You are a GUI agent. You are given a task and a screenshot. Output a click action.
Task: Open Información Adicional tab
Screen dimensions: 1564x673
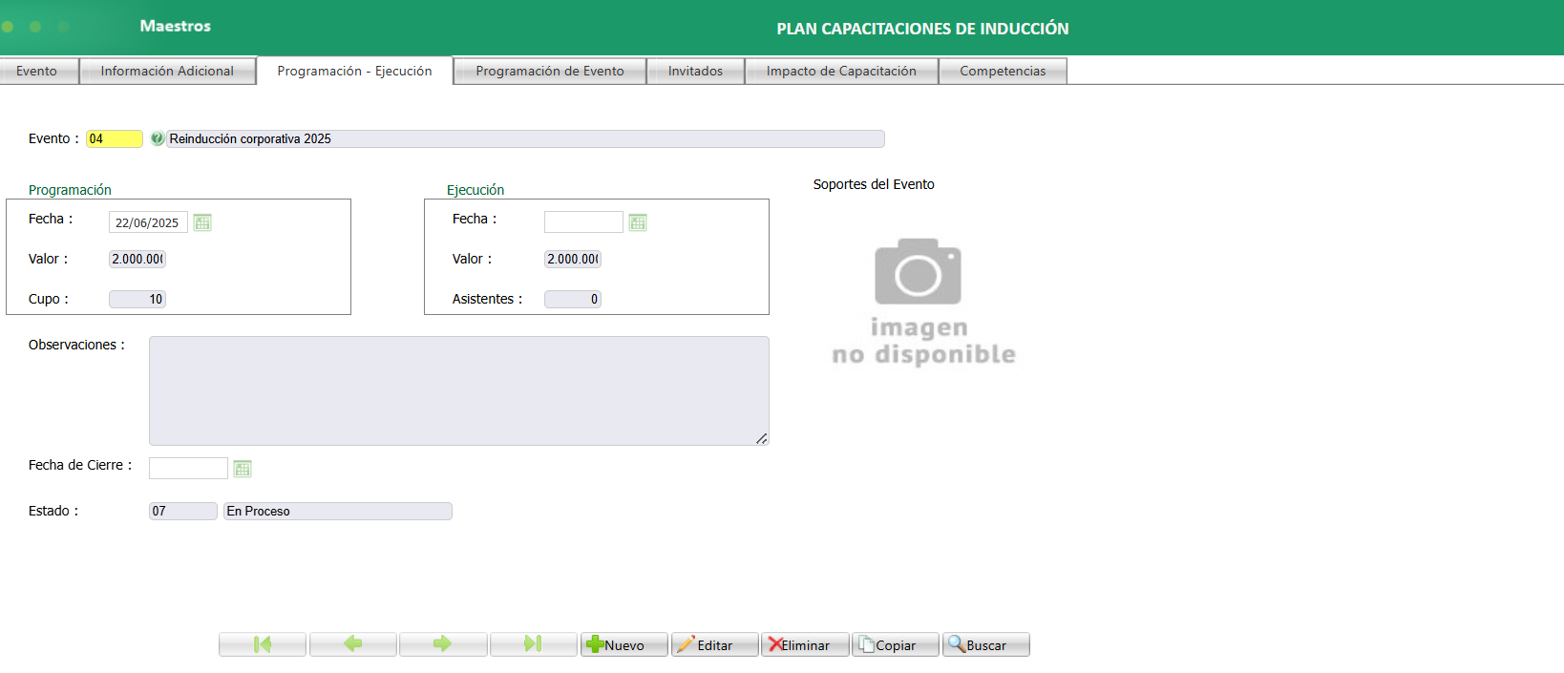167,72
